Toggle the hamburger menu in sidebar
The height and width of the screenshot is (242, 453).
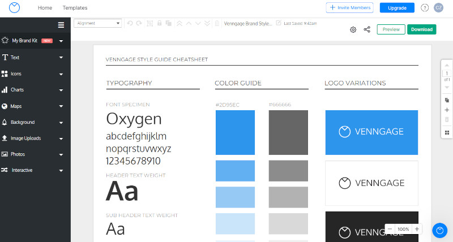pyautogui.click(x=61, y=25)
